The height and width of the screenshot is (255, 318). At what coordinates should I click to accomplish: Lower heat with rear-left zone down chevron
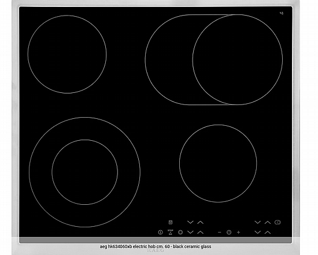[190, 222]
